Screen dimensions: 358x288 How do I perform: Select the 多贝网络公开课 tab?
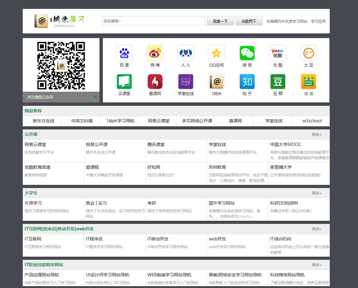[196, 121]
